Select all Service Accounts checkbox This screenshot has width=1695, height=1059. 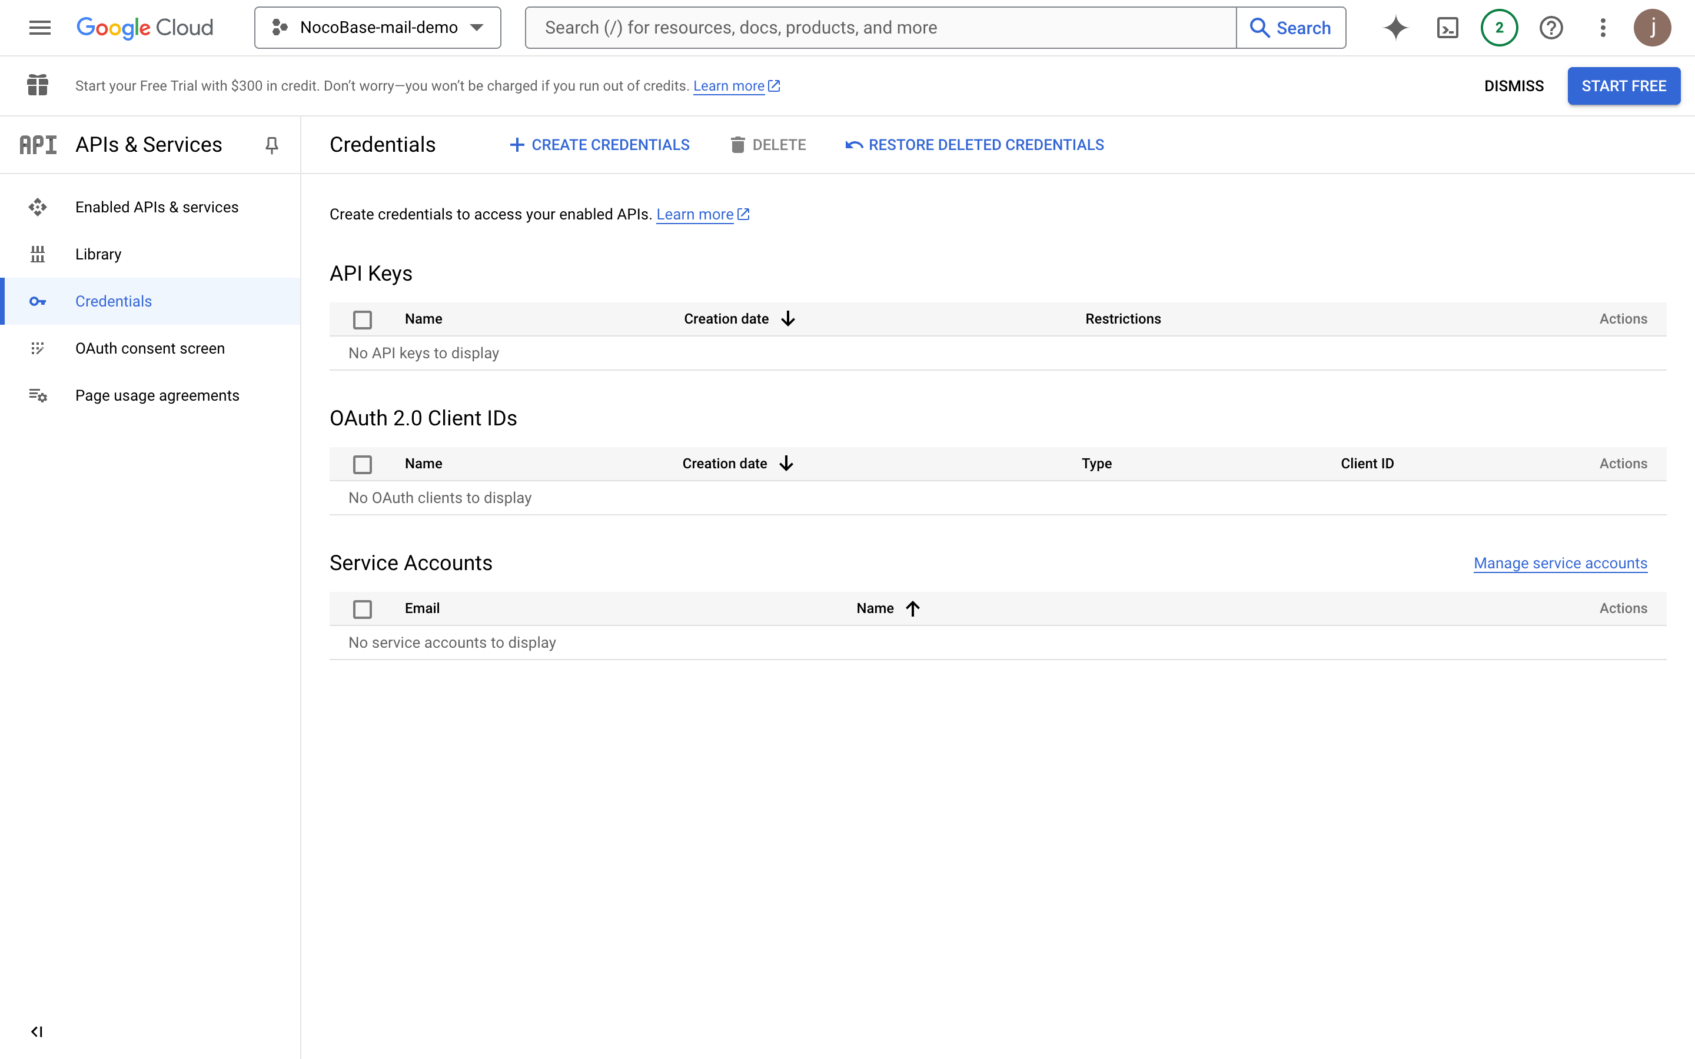pyautogui.click(x=362, y=609)
